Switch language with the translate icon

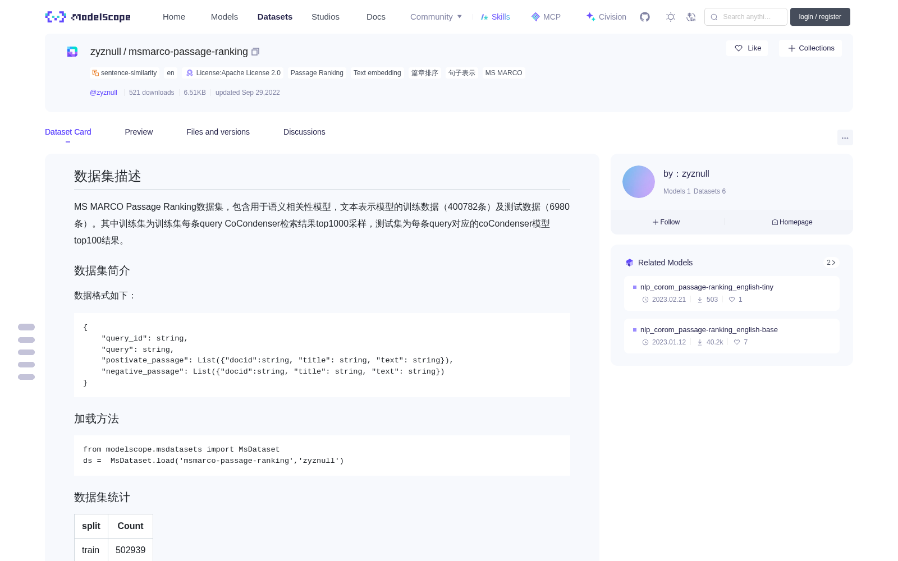click(x=691, y=17)
